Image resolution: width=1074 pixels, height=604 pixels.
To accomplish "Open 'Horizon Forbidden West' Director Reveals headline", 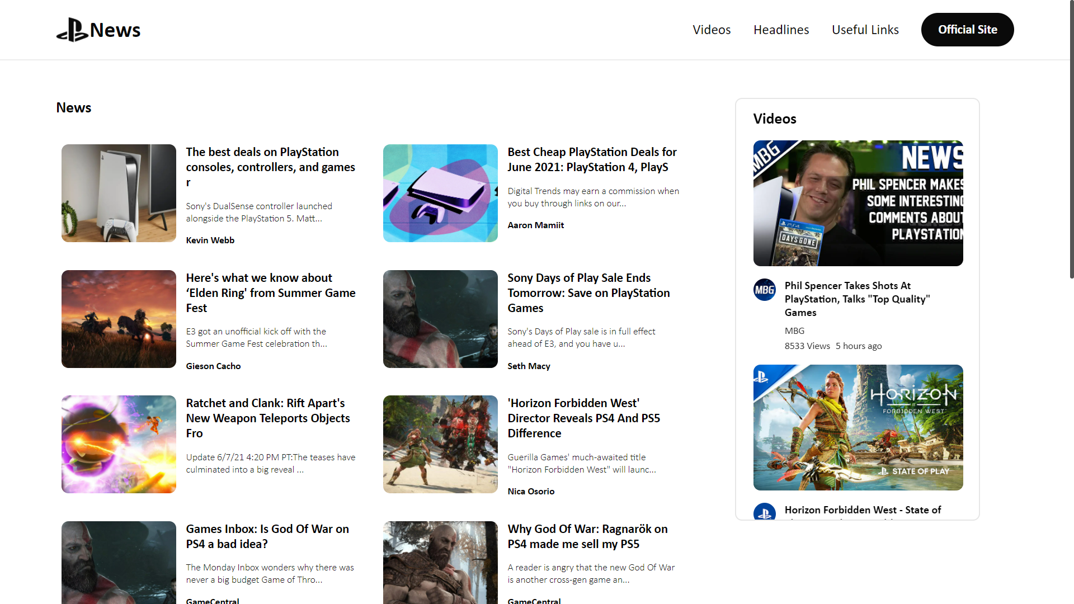I will click(583, 418).
